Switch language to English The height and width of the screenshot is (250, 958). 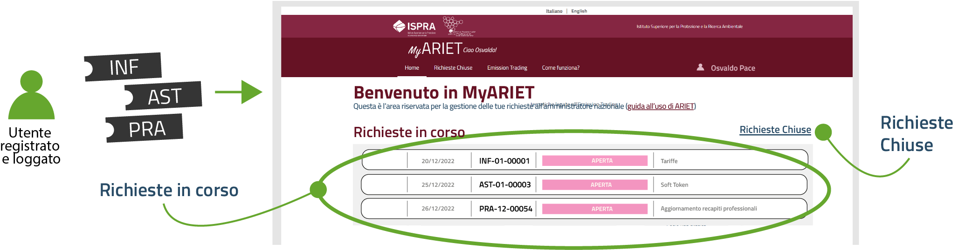coord(579,11)
